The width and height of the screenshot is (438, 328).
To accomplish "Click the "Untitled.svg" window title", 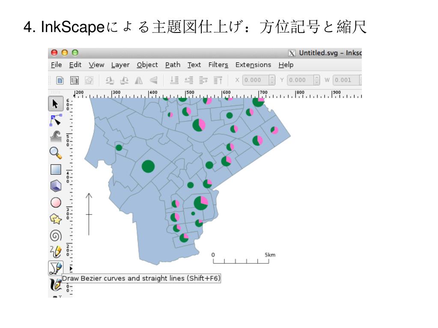I will (x=319, y=53).
